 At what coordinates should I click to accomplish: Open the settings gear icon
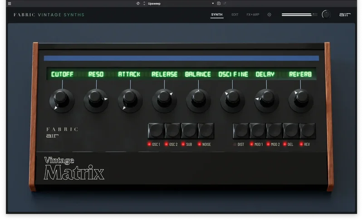click(269, 14)
